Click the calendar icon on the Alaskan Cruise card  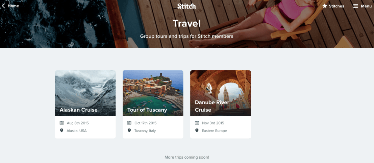click(x=61, y=123)
